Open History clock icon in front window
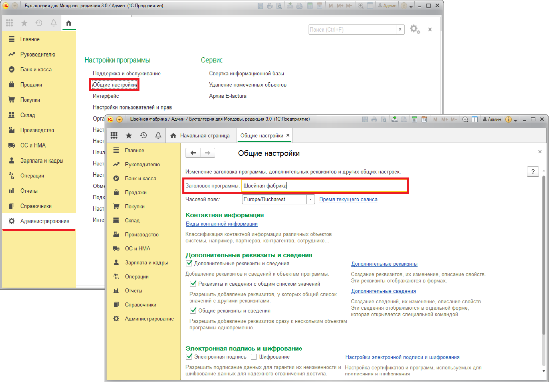The image size is (549, 383). (143, 135)
